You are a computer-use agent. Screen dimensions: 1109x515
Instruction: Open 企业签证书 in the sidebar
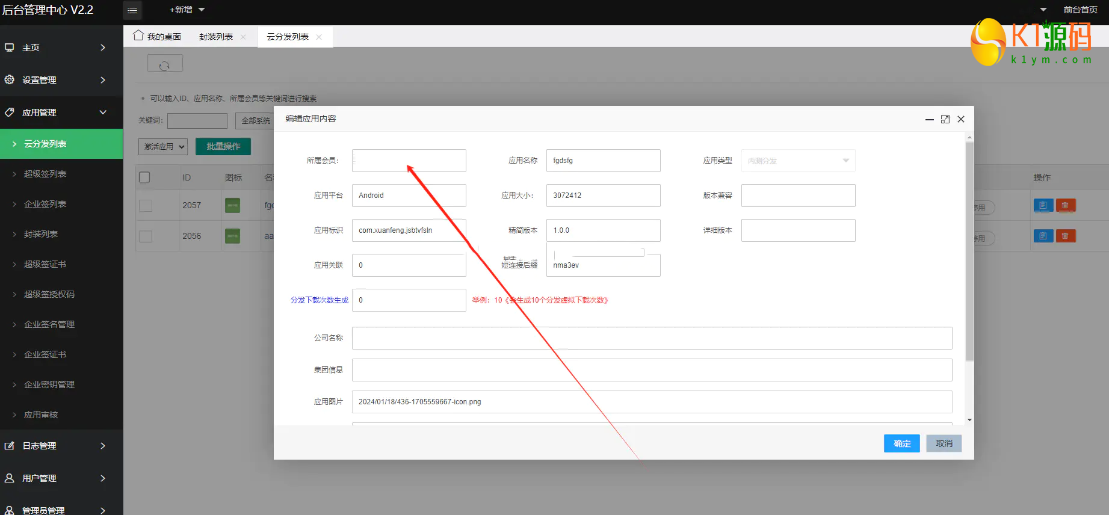(x=61, y=354)
